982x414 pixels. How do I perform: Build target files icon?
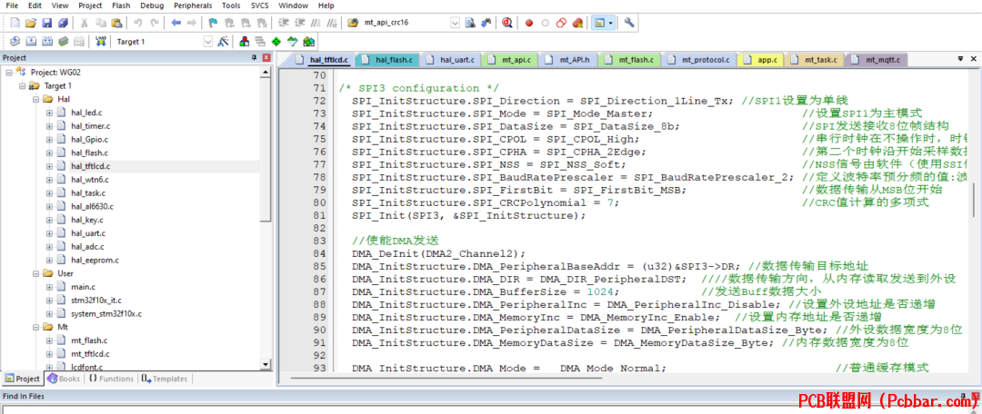[x=31, y=42]
